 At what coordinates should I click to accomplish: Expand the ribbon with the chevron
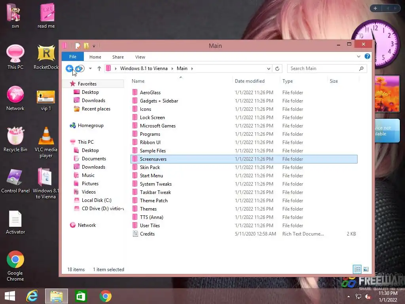coord(358,56)
